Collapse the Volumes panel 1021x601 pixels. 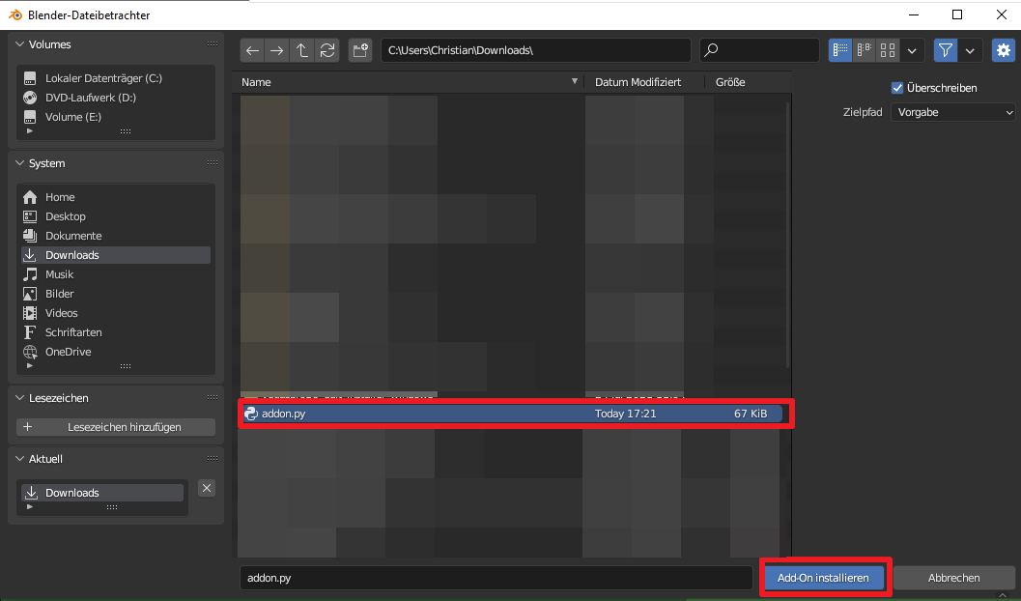tap(19, 44)
